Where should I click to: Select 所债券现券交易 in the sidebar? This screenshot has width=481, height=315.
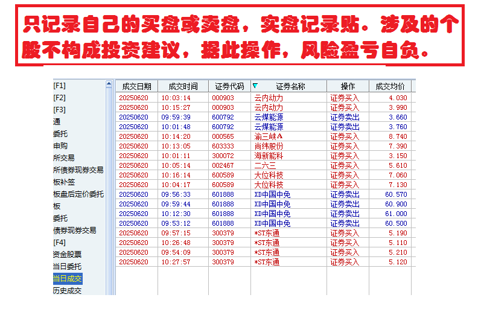78,170
